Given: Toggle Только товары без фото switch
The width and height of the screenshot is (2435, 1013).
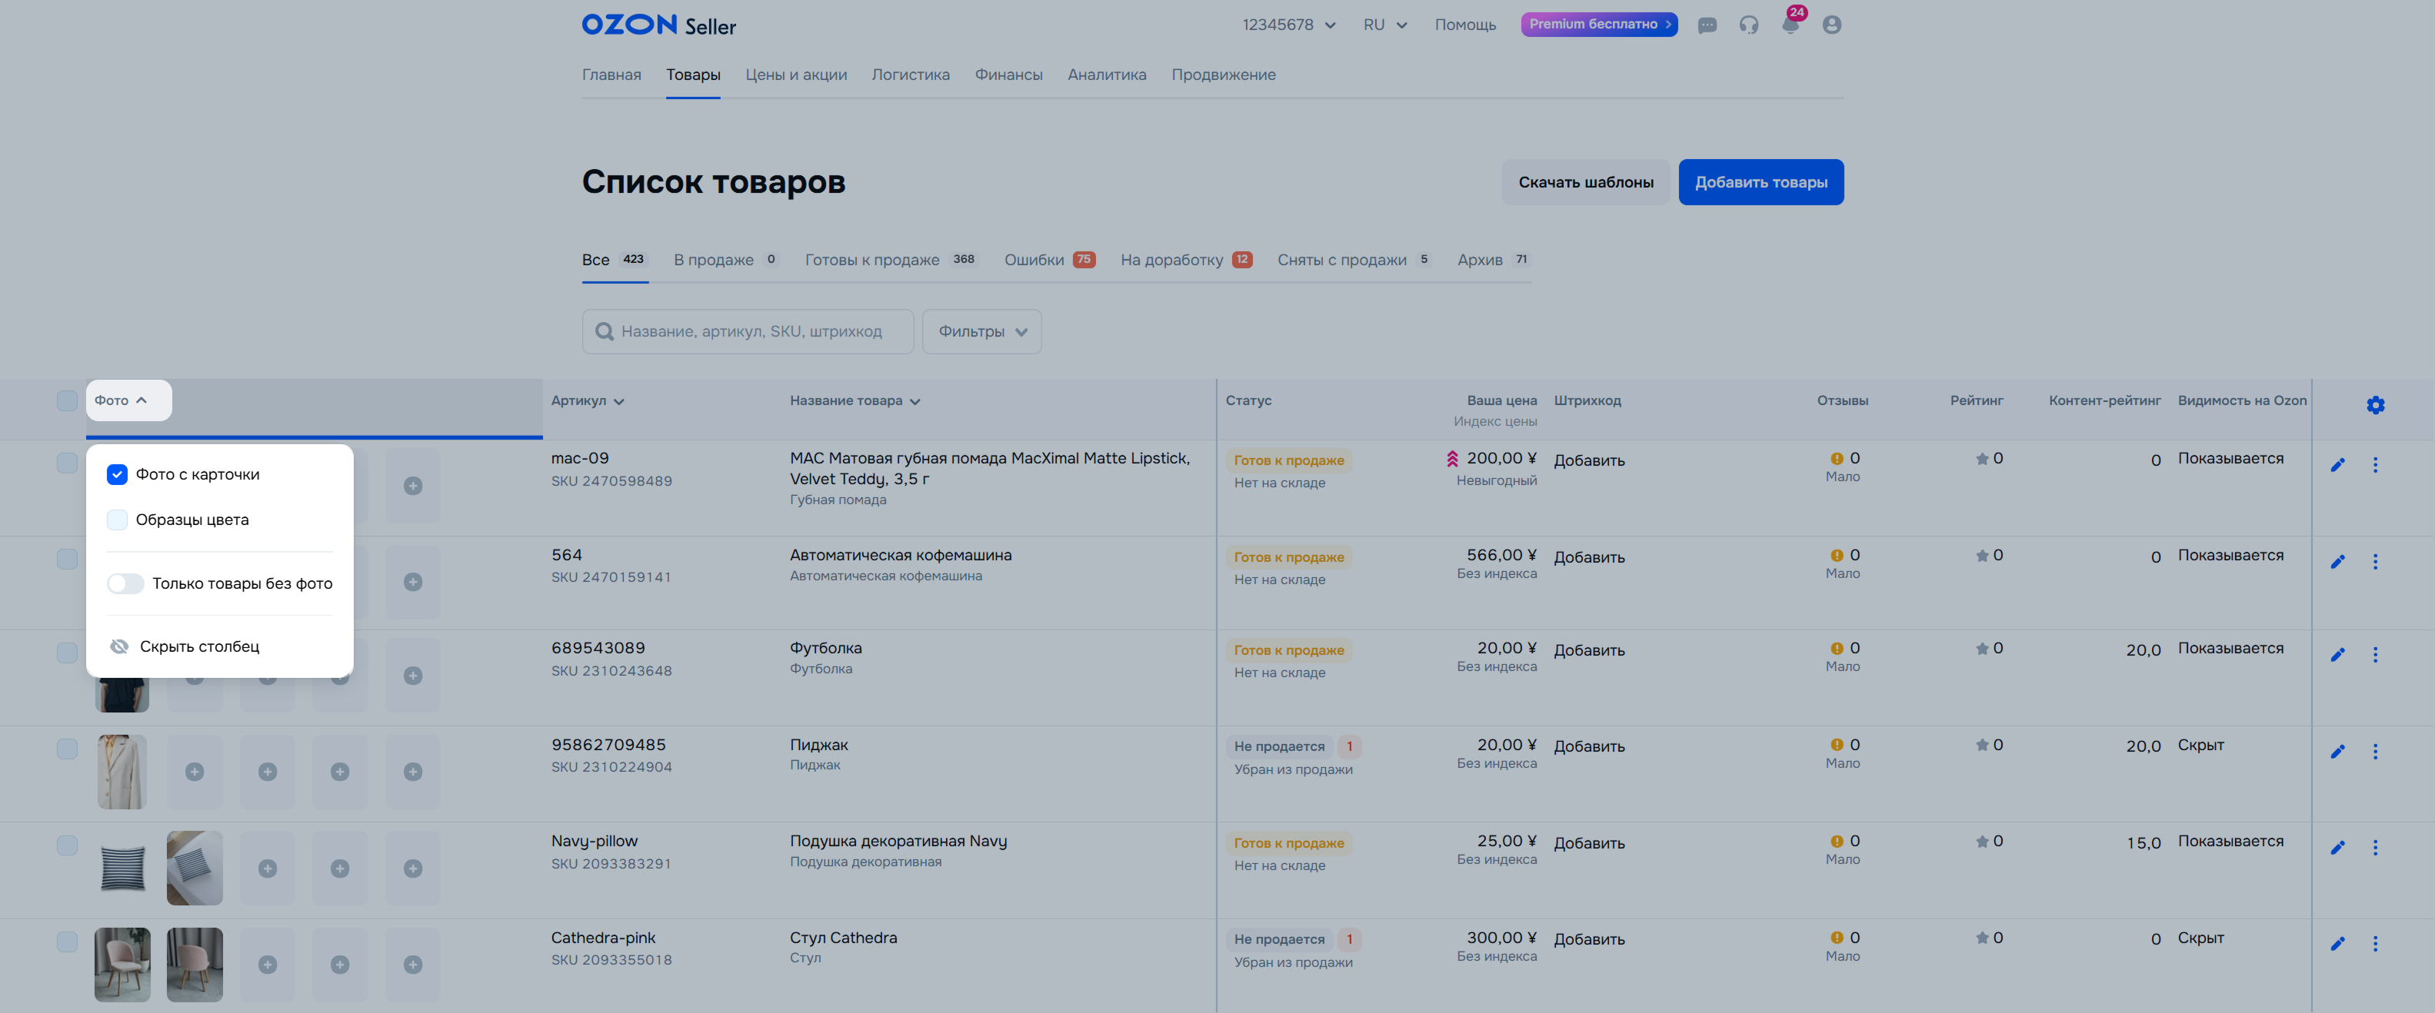Looking at the screenshot, I should pyautogui.click(x=125, y=584).
